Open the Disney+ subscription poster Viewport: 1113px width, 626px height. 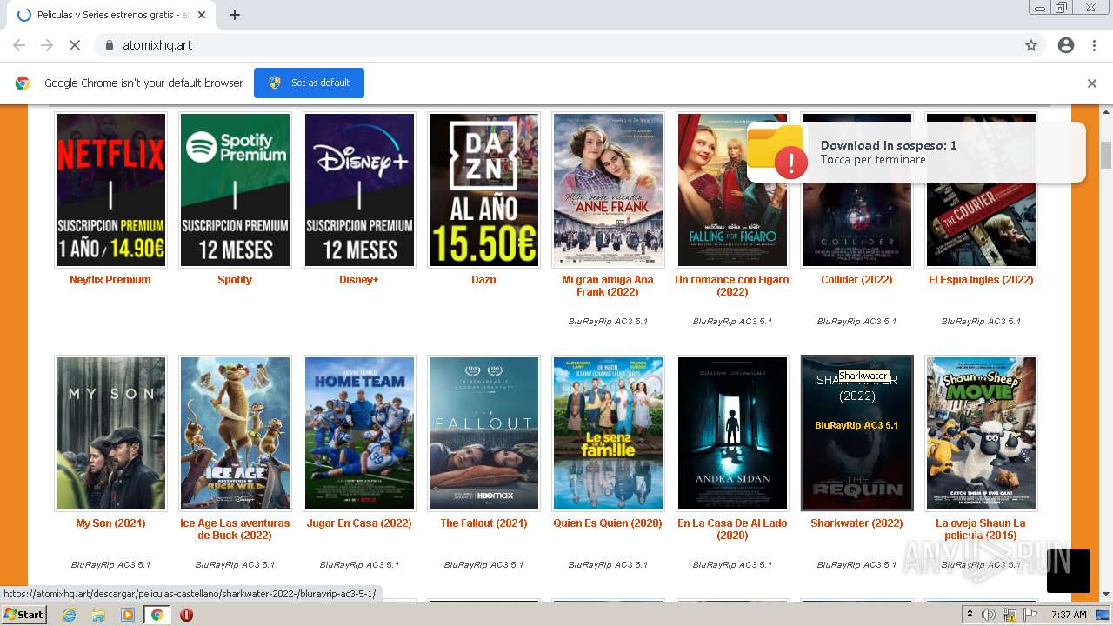(359, 190)
